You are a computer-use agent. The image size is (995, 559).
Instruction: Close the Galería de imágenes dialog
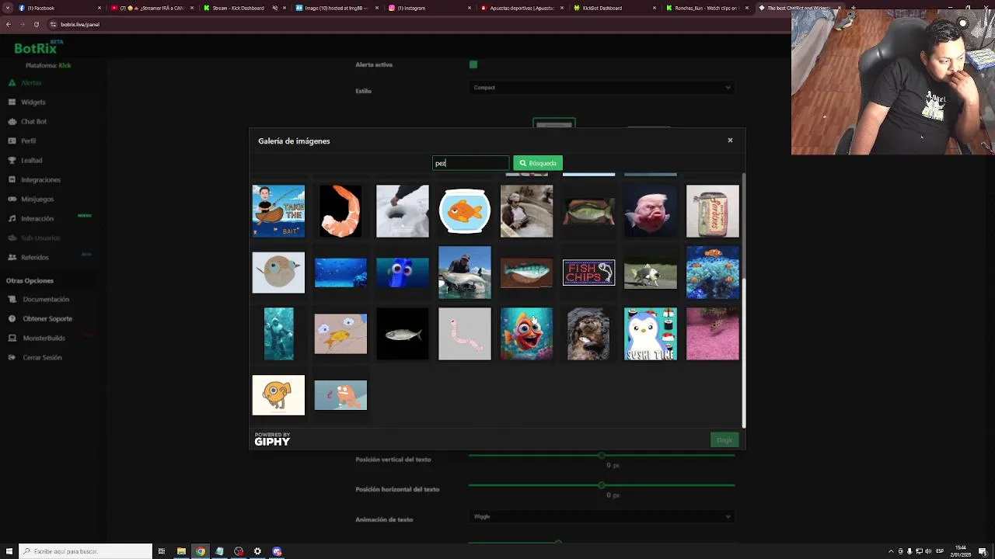pyautogui.click(x=730, y=141)
